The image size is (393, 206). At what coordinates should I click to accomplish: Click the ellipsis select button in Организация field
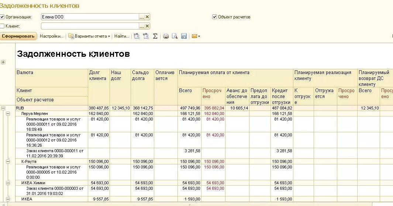142,17
